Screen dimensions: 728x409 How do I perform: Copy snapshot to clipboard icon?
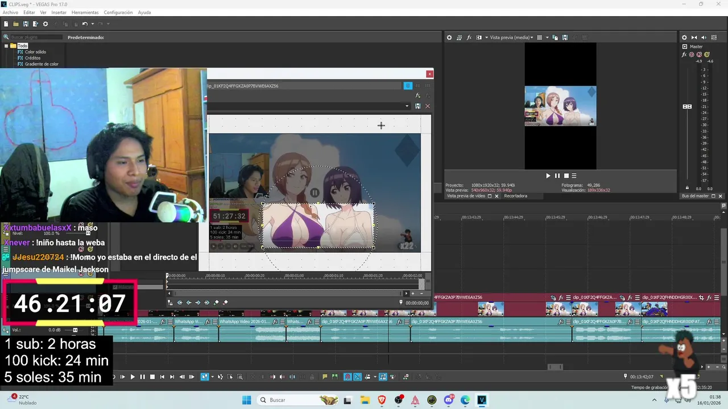556,37
